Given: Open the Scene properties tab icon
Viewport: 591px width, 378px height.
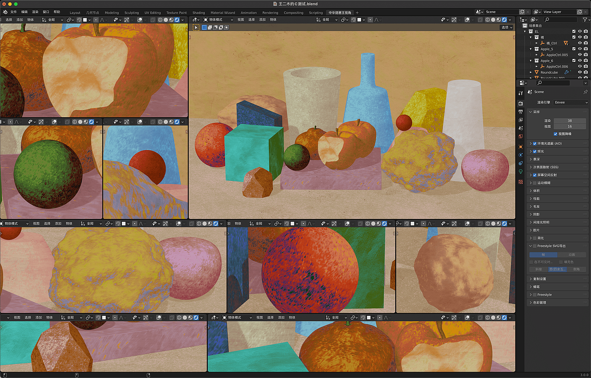Looking at the screenshot, I should point(521,128).
